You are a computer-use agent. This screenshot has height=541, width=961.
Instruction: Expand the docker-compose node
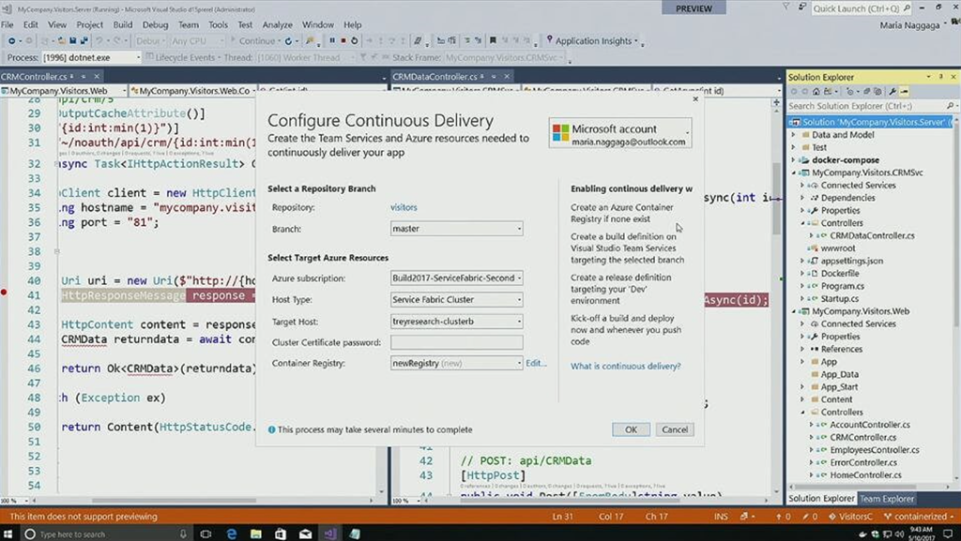pos(794,159)
